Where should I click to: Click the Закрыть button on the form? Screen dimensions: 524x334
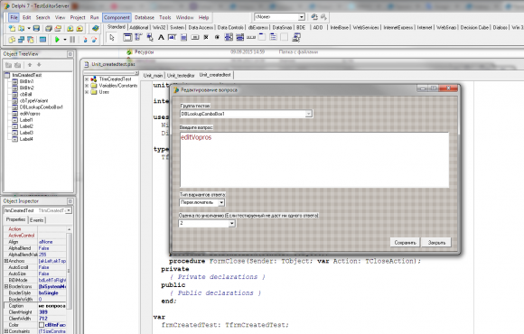[x=436, y=243]
